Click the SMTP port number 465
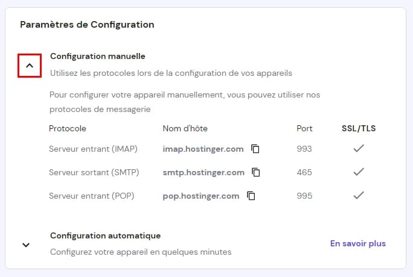This screenshot has height=277, width=413. pos(304,172)
